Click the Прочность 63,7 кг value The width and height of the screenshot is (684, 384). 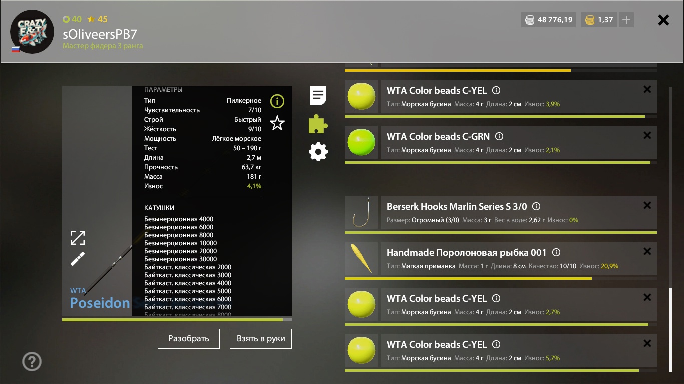(251, 167)
